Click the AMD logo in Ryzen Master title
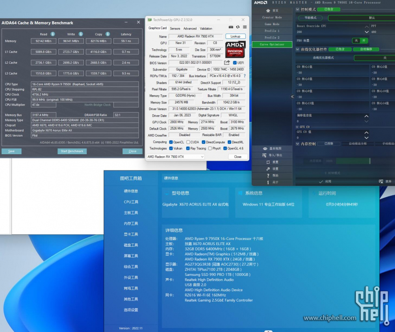395x332 pixels. click(x=260, y=2)
